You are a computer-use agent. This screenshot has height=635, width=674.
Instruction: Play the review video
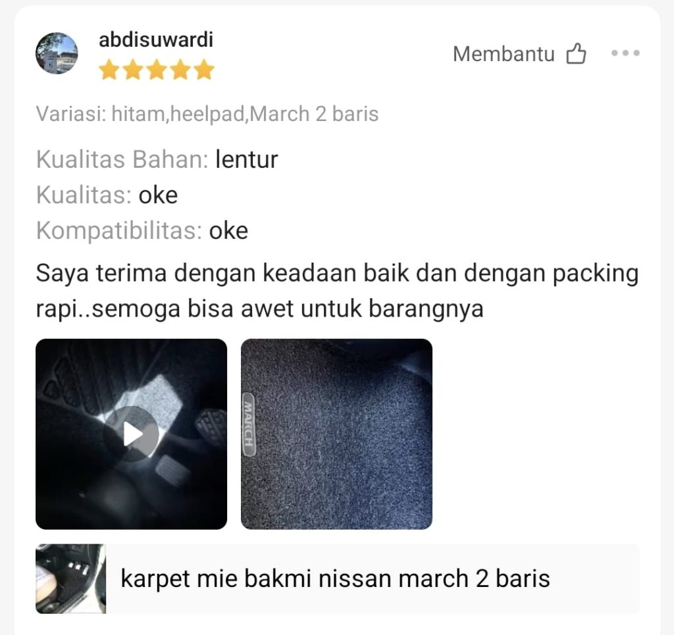pyautogui.click(x=131, y=434)
